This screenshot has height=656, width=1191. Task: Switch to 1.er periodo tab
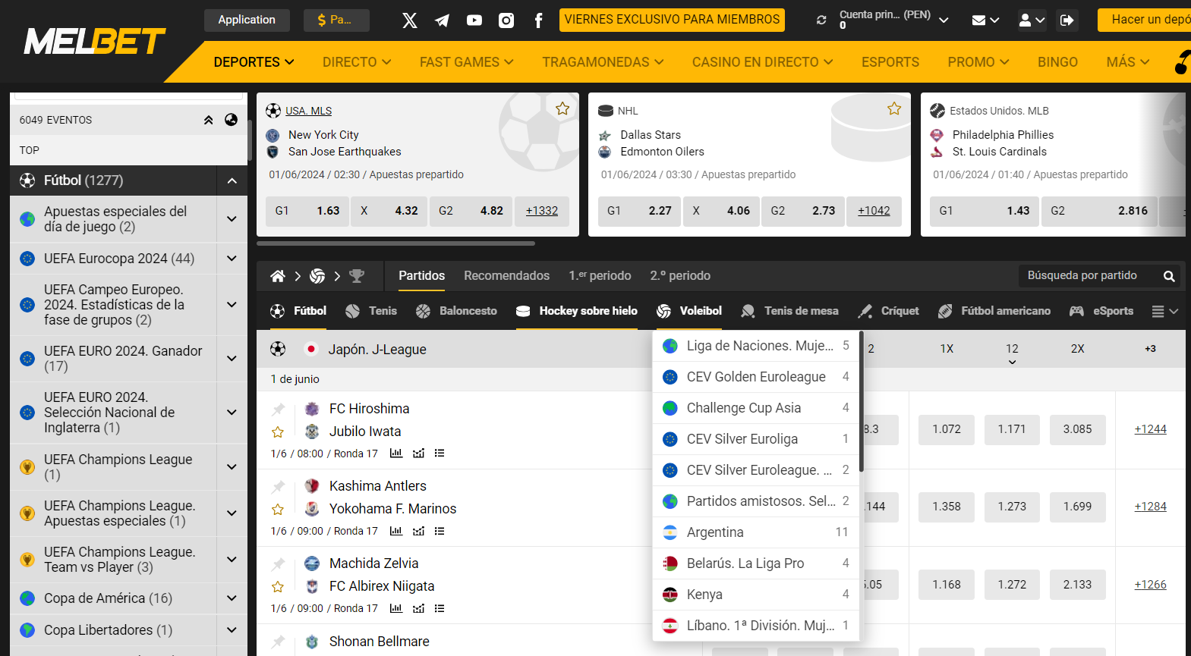tap(600, 276)
